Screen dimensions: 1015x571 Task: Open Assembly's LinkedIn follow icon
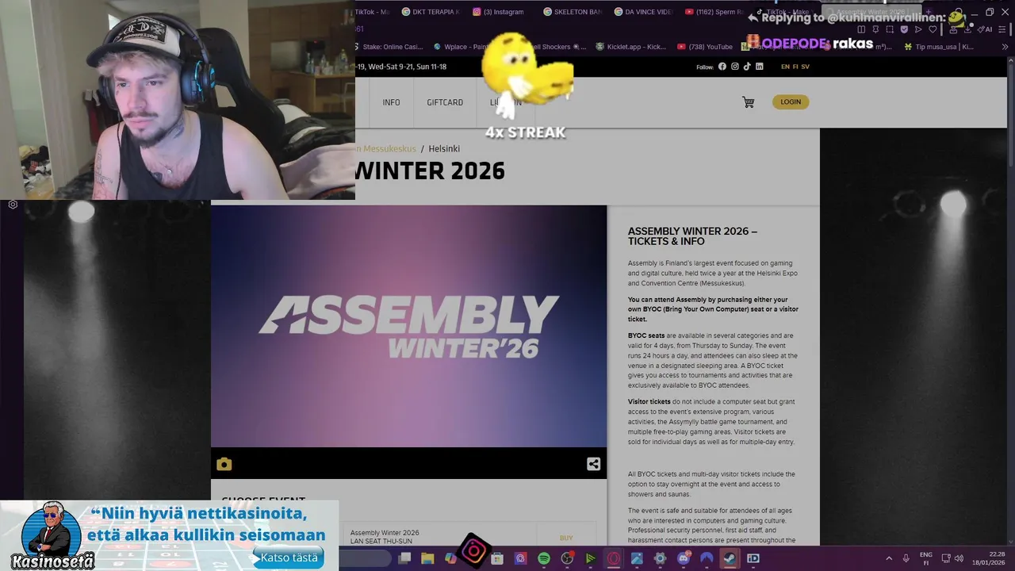760,67
